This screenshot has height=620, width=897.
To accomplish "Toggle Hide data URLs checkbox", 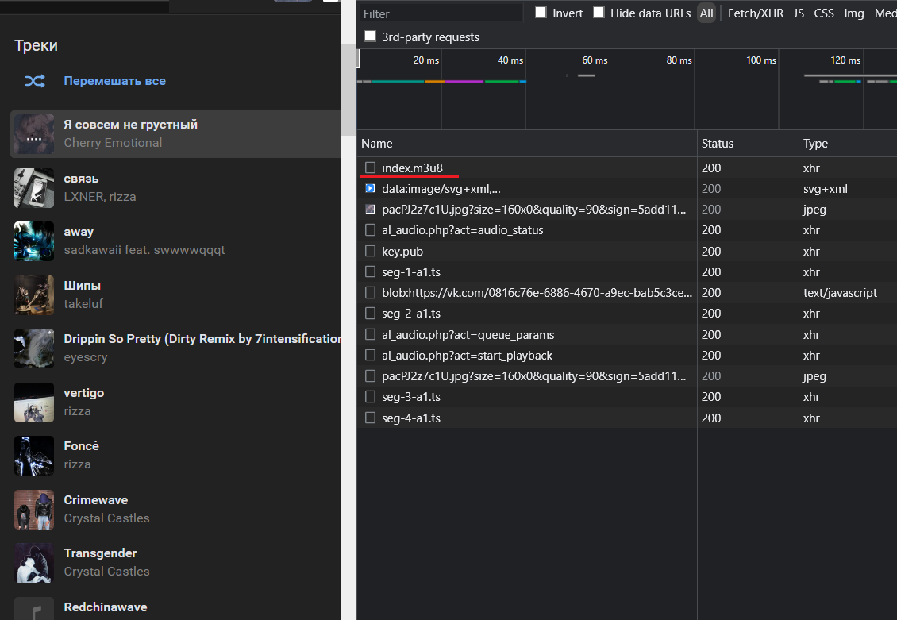I will coord(599,13).
